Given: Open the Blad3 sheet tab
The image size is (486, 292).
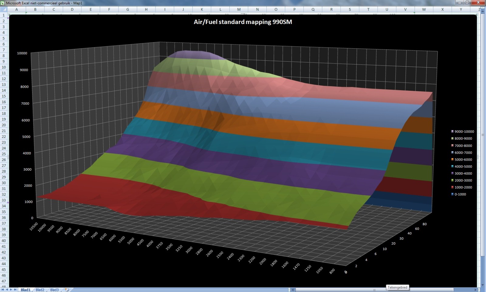Looking at the screenshot, I should pos(54,290).
